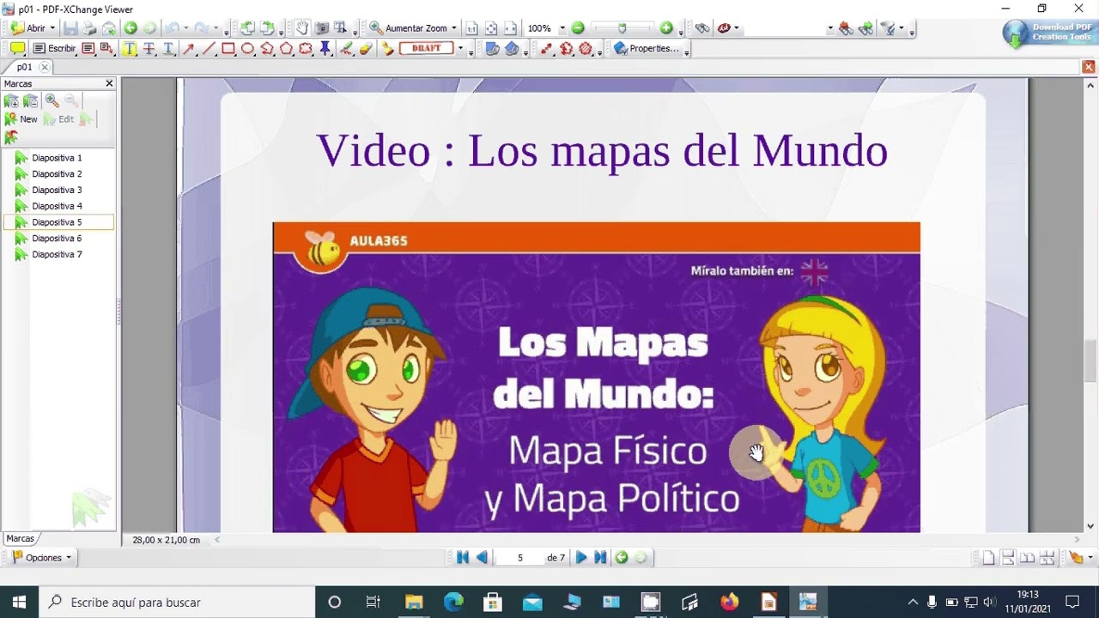Open bookmark Diapositiva 3

pos(57,190)
